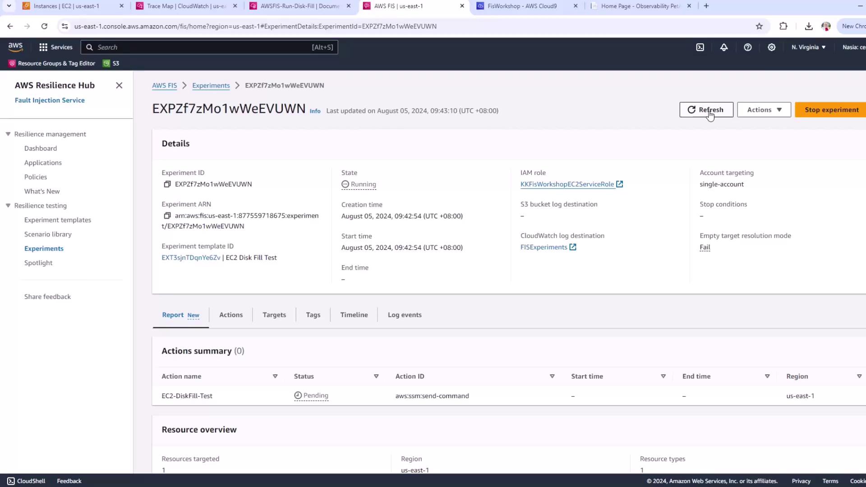
Task: Open console settings gear icon
Action: (x=772, y=47)
